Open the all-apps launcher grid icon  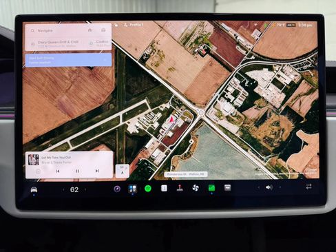[133, 189]
